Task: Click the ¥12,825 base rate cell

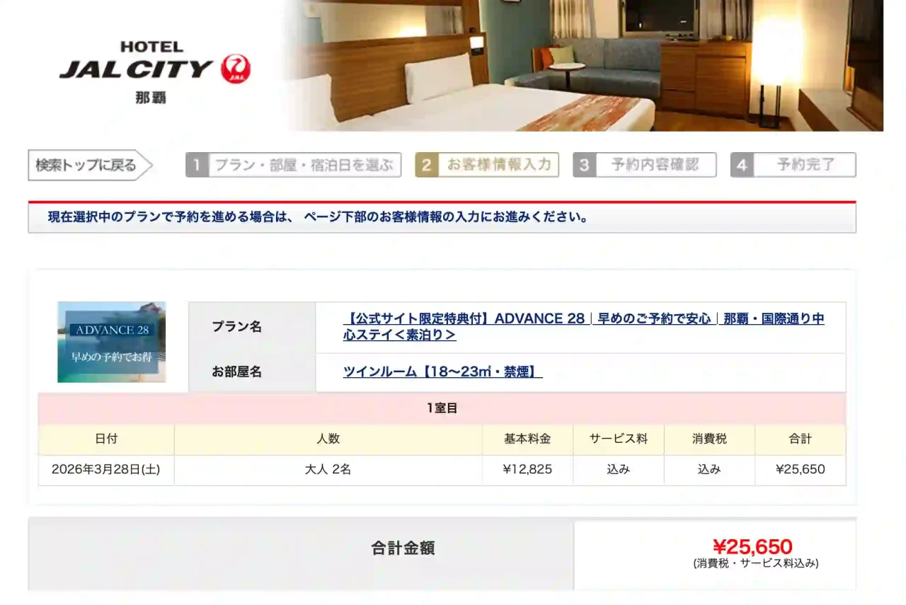Action: pyautogui.click(x=527, y=470)
